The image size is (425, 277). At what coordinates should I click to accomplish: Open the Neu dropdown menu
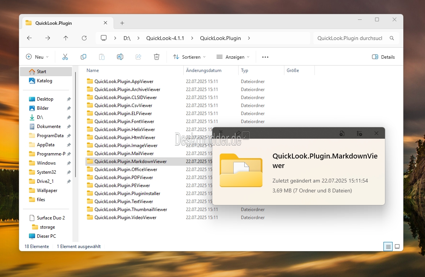37,57
